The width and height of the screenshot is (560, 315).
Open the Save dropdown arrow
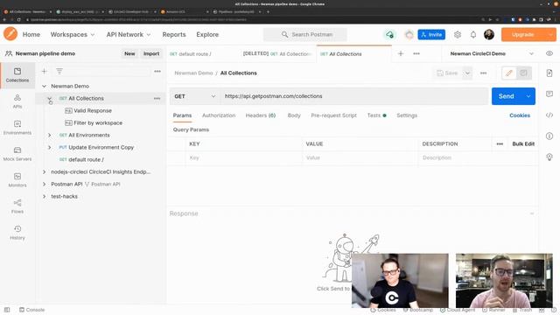pyautogui.click(x=467, y=73)
